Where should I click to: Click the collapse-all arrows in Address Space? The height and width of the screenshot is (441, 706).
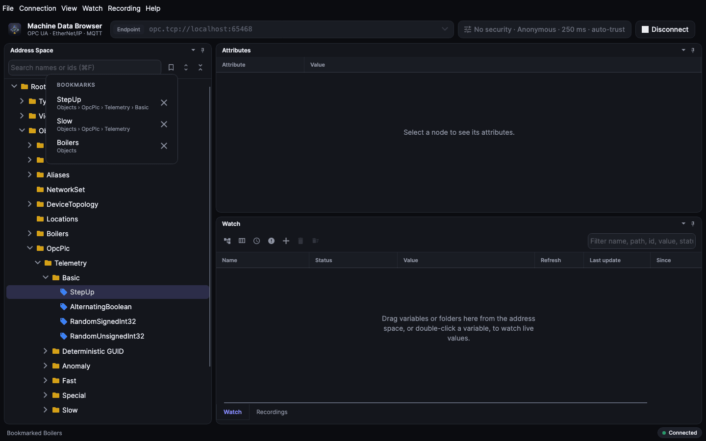click(x=201, y=68)
